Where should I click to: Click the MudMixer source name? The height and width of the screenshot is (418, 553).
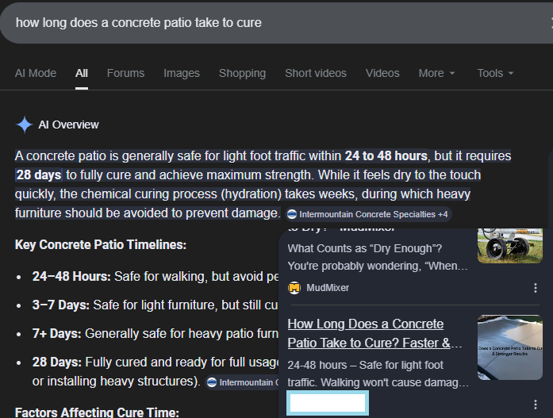click(x=328, y=288)
